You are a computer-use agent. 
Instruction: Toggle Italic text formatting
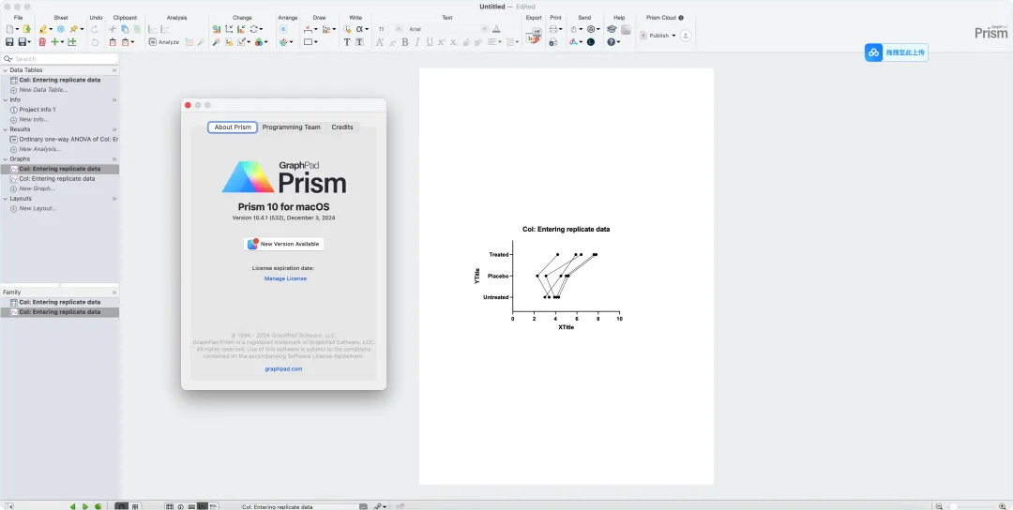(417, 42)
